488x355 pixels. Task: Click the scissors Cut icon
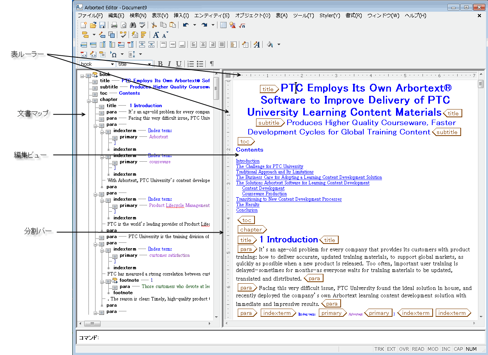154,25
